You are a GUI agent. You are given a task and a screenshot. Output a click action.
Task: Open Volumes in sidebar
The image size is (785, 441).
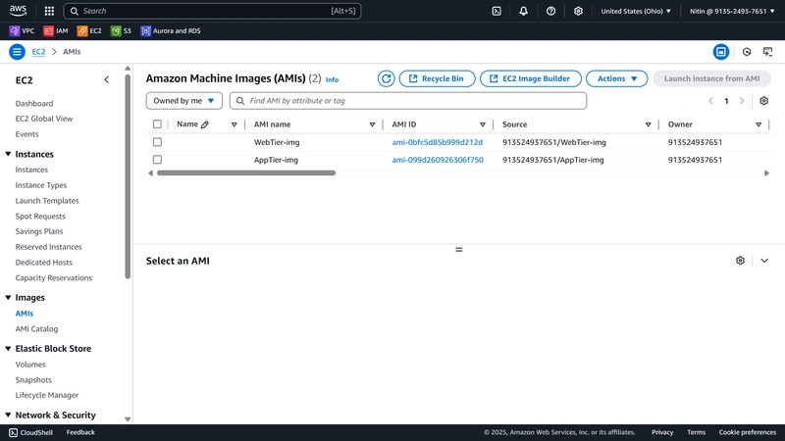[x=30, y=365]
